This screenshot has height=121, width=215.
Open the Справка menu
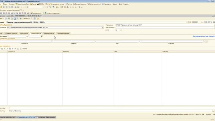(126, 4)
